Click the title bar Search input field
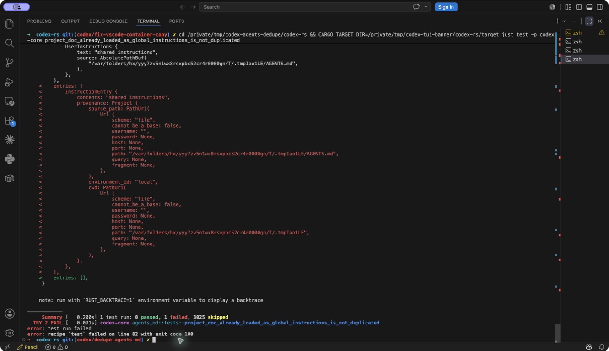Screen dimensions: 609x351 [x=304, y=7]
